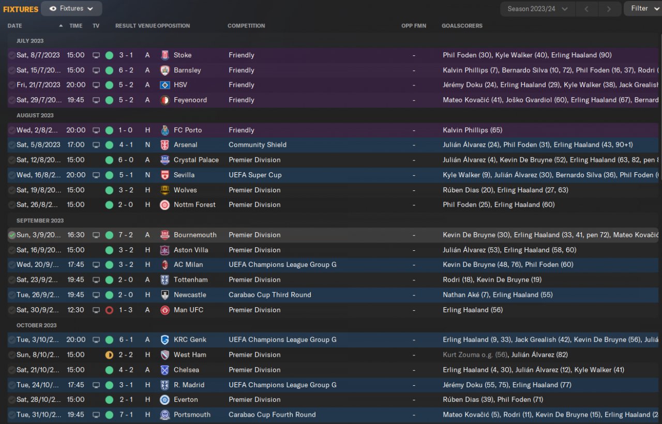Toggle the checkmark on the Arsenal Community Shield fixture
Image resolution: width=662 pixels, height=424 pixels.
click(x=12, y=145)
